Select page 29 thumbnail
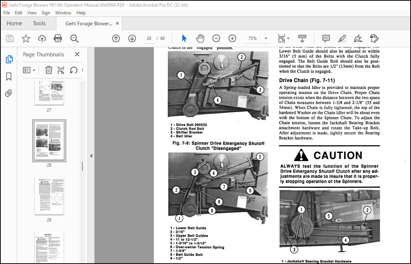 point(49,196)
